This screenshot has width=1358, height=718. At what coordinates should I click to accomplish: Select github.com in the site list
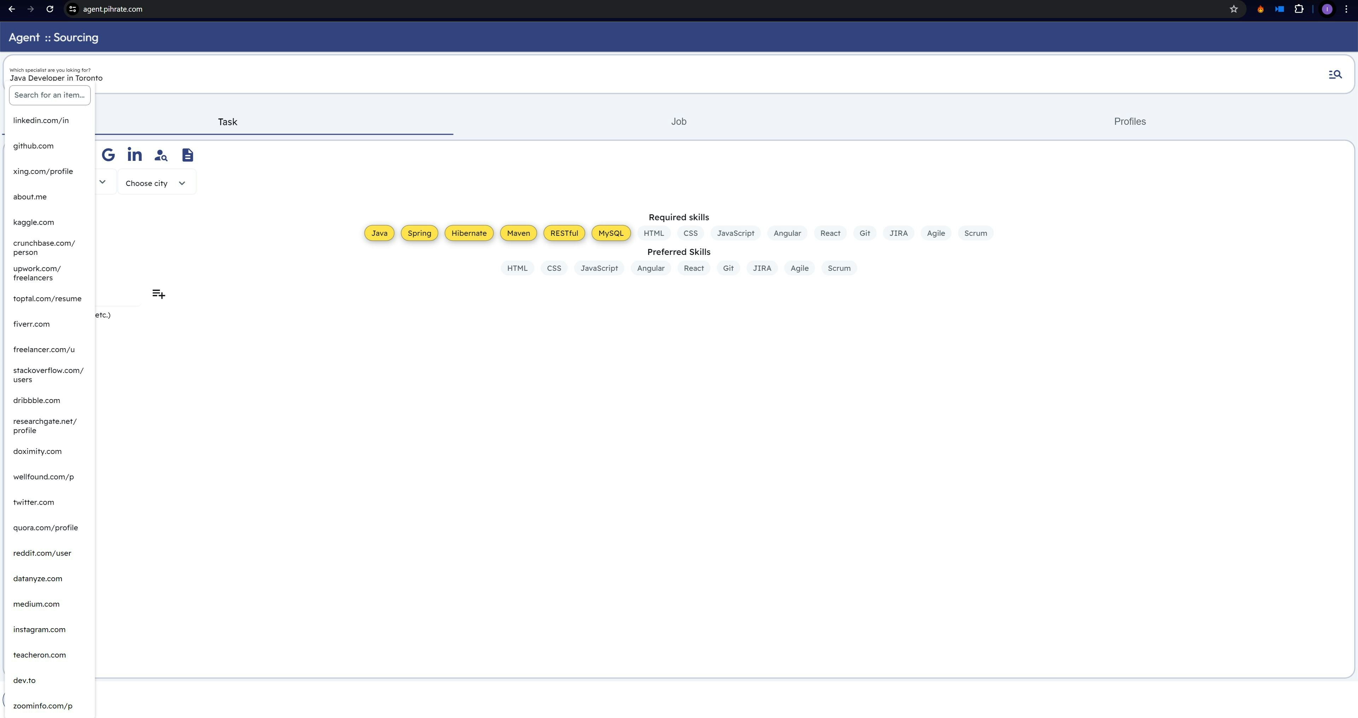[x=33, y=146]
